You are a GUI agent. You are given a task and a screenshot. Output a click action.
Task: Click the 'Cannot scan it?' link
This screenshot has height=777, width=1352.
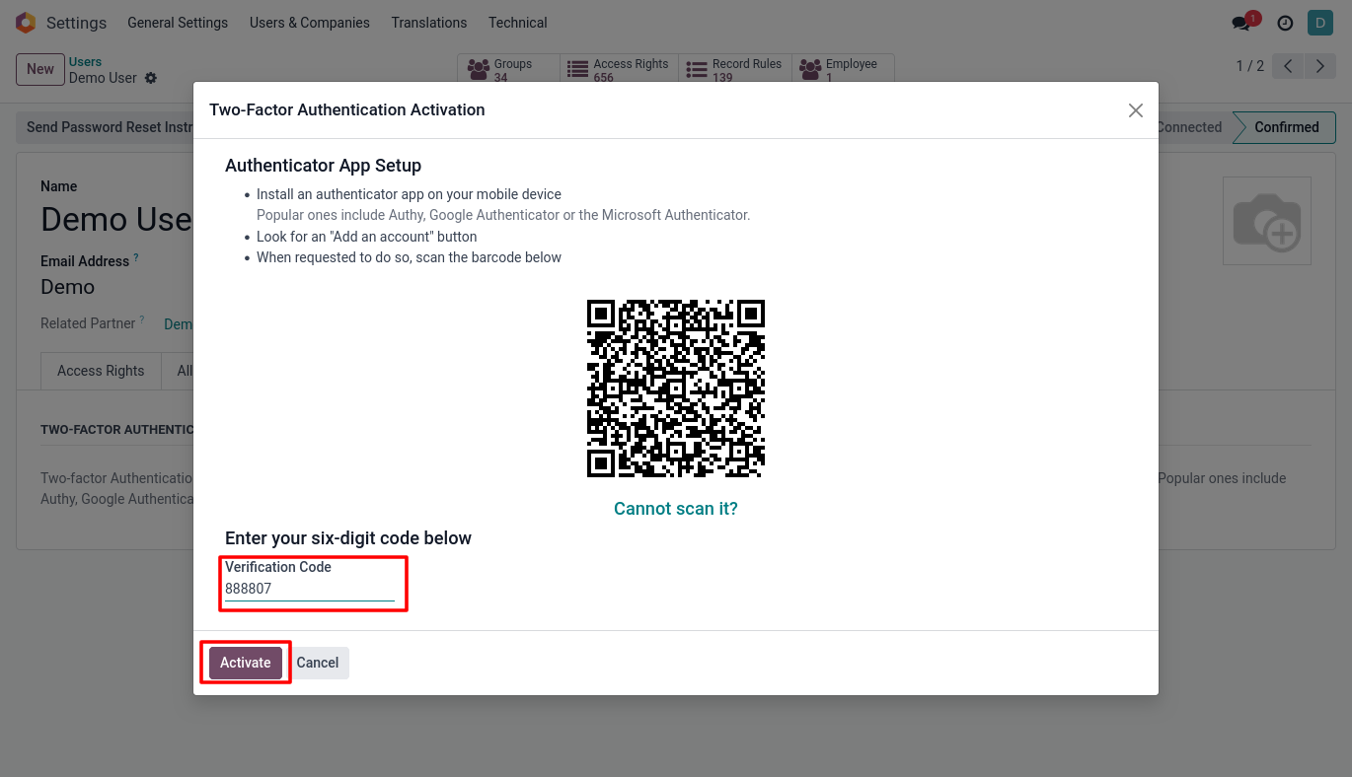[x=676, y=509]
